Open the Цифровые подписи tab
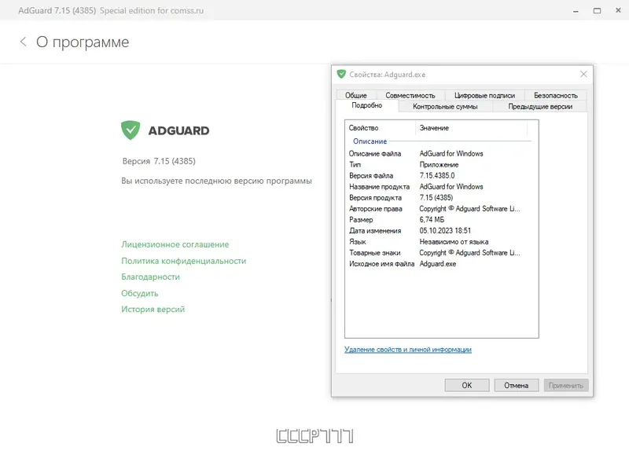629x451 pixels. 484,95
